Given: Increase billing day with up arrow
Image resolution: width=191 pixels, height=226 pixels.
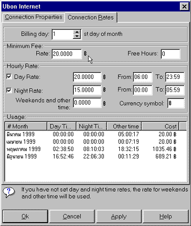Looking at the screenshot, I should 77,32.
